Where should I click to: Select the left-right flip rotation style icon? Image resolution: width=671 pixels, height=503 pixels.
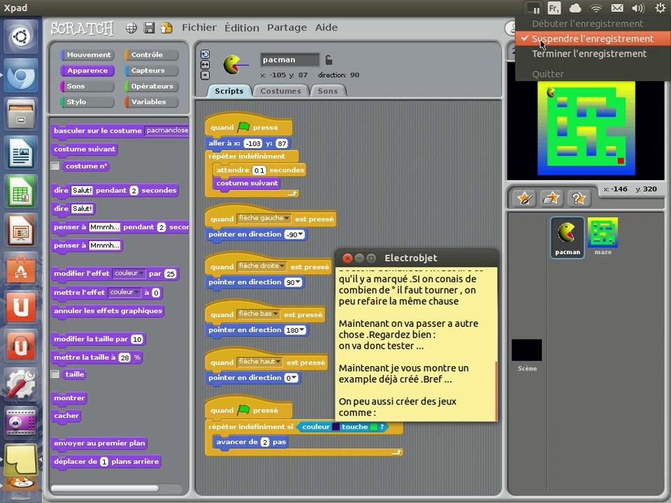coord(205,64)
